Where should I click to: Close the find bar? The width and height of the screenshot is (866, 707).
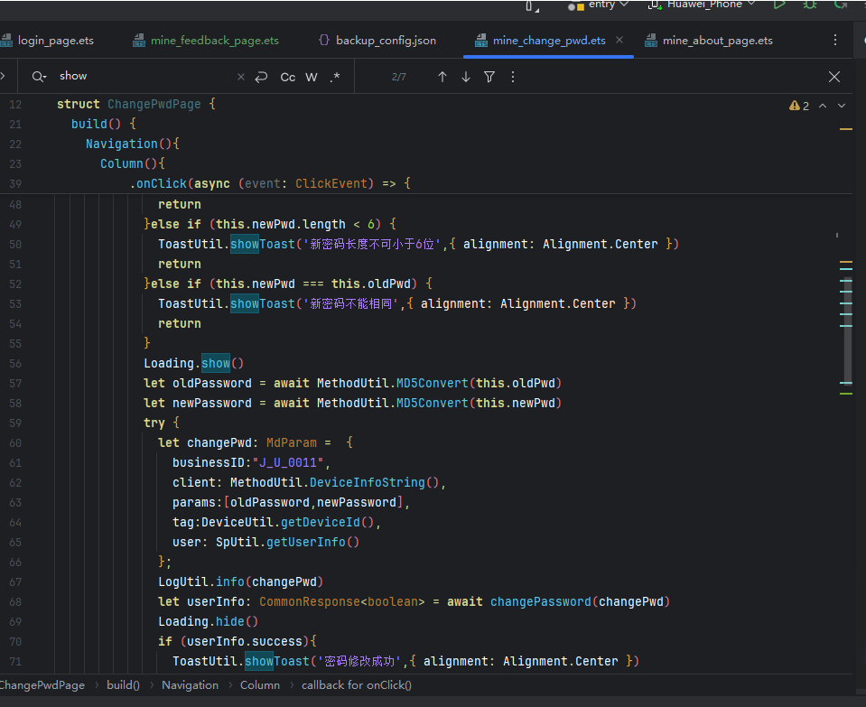834,77
